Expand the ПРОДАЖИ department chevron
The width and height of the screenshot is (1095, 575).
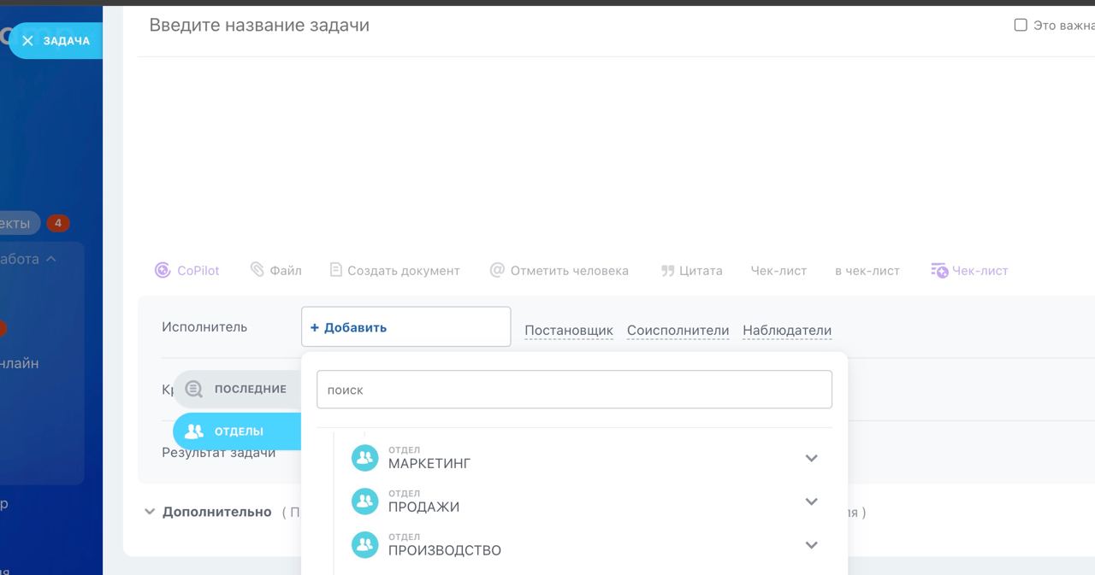point(812,502)
